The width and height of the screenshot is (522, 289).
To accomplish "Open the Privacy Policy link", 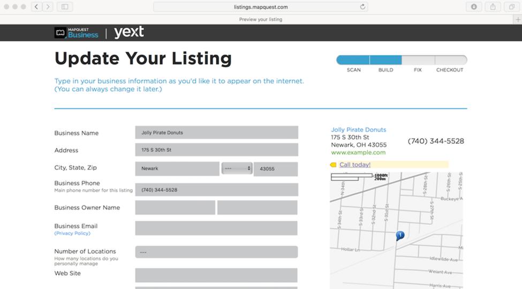I will [x=72, y=233].
